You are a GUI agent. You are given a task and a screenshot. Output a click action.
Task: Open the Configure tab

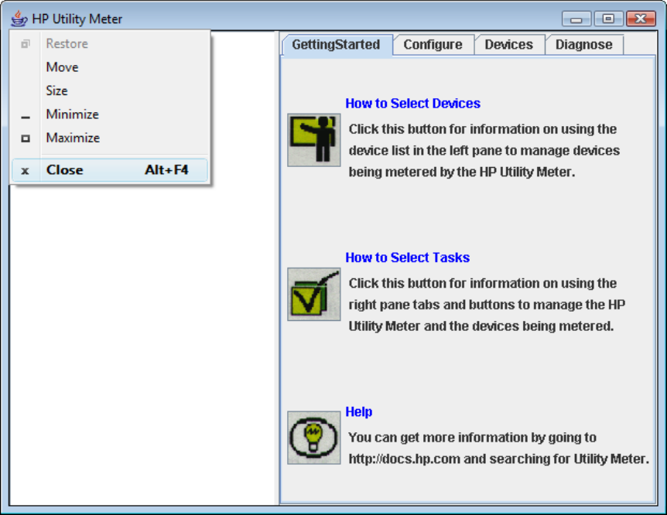tap(433, 45)
